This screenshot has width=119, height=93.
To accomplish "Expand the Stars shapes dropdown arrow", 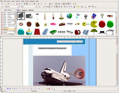I will pyautogui.click(x=41, y=89).
